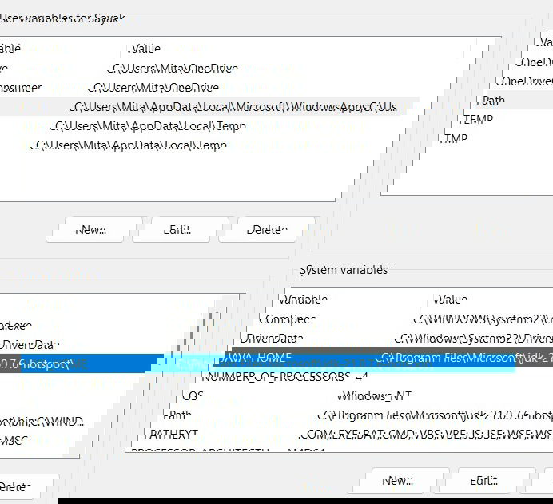Click Value column header in System variables

point(450,300)
